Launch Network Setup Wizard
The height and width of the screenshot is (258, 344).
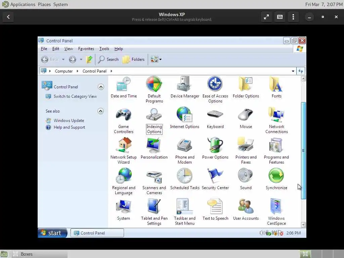124,151
